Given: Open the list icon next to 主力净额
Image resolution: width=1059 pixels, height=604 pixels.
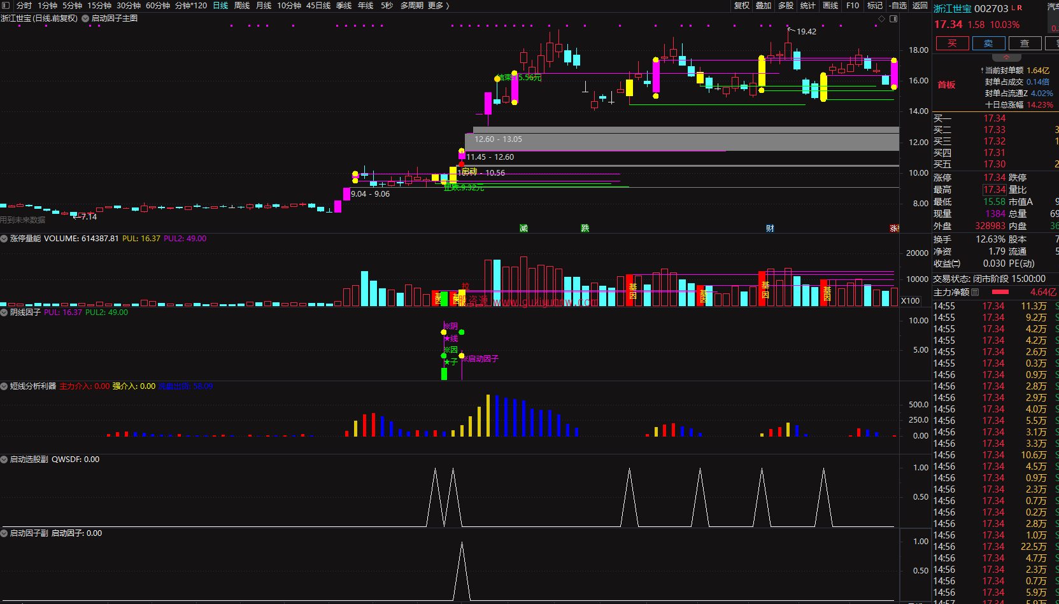Looking at the screenshot, I should (x=975, y=292).
